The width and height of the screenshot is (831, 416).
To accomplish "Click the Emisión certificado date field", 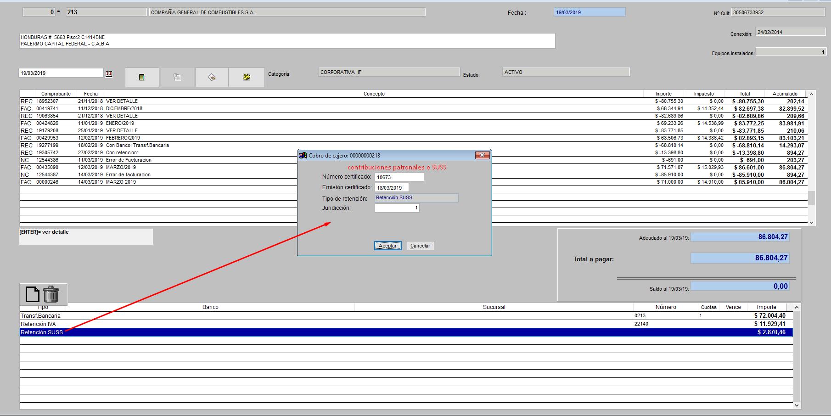I will [391, 188].
